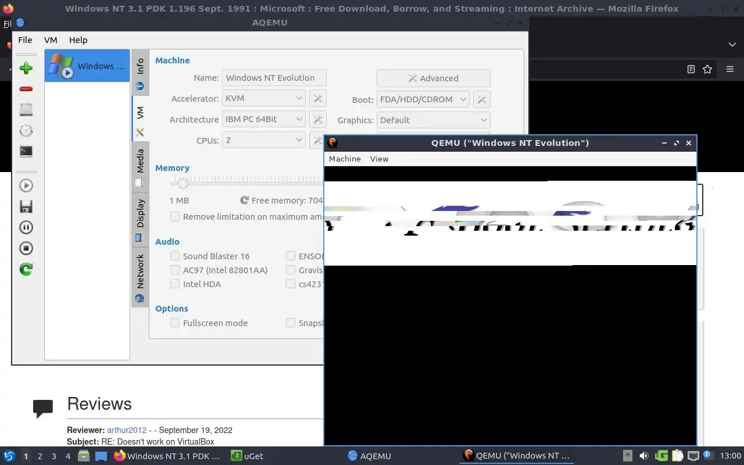Toggle the ENSONIQ audio checkbox
744x465 pixels.
coord(291,256)
